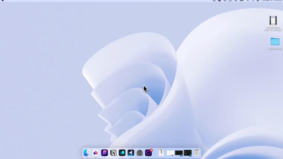Select the video file icon on the desktop

click(x=273, y=20)
